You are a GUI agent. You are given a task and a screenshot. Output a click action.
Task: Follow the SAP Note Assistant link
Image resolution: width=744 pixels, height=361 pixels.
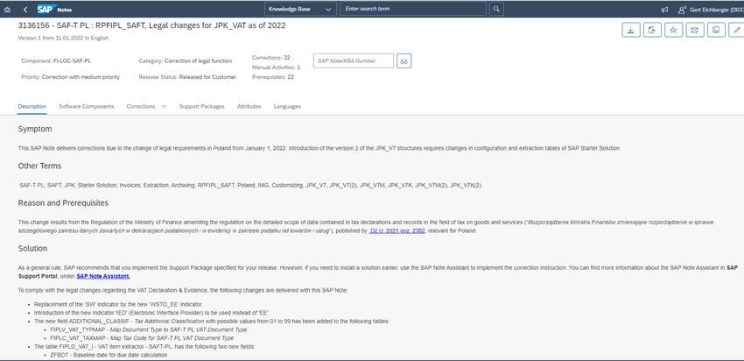click(x=103, y=276)
